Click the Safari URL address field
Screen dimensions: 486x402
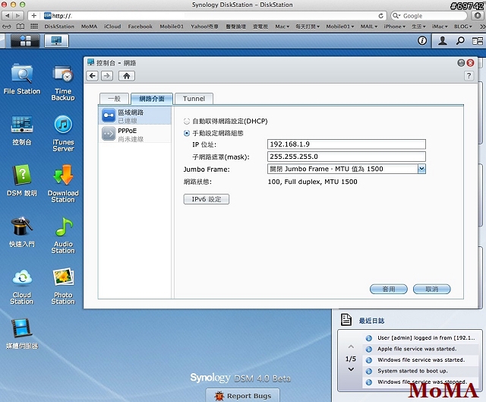(x=210, y=15)
